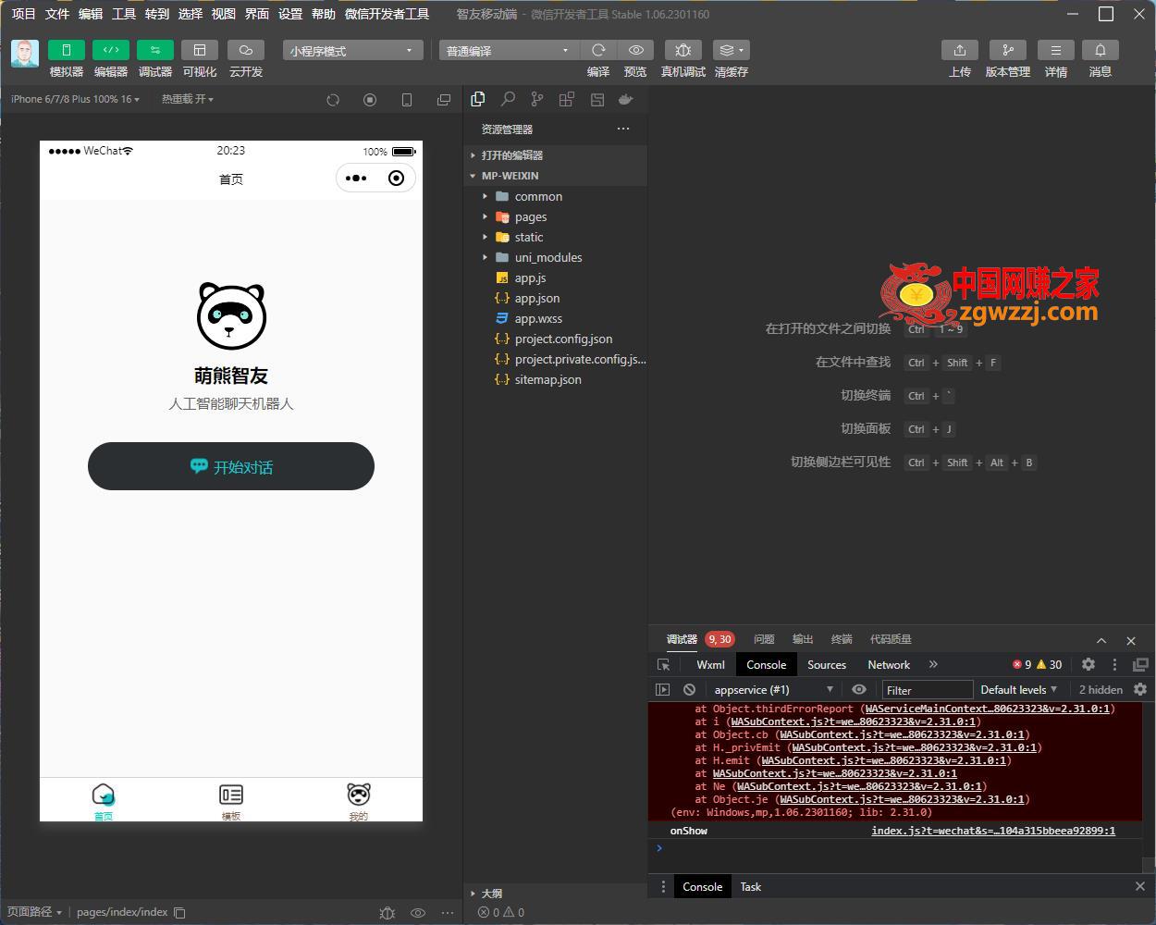Screen dimensions: 1156x925
Task: Open iPhone 6/7/8 Plus device dropdown
Action: (76, 99)
